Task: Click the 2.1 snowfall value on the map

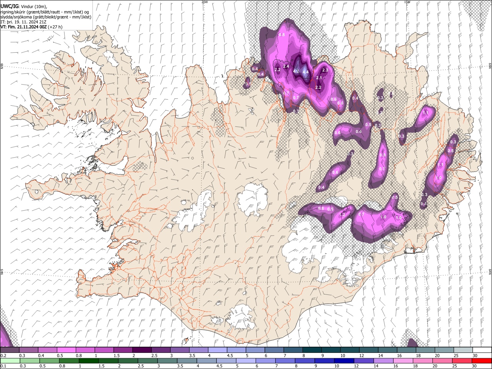Action: pyautogui.click(x=319, y=78)
